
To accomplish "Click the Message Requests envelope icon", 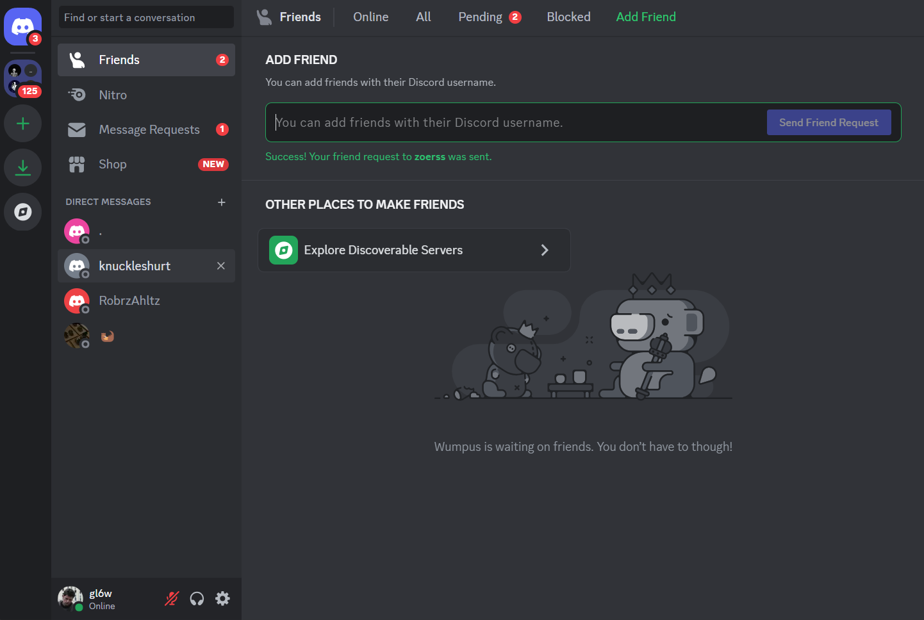I will 77,129.
